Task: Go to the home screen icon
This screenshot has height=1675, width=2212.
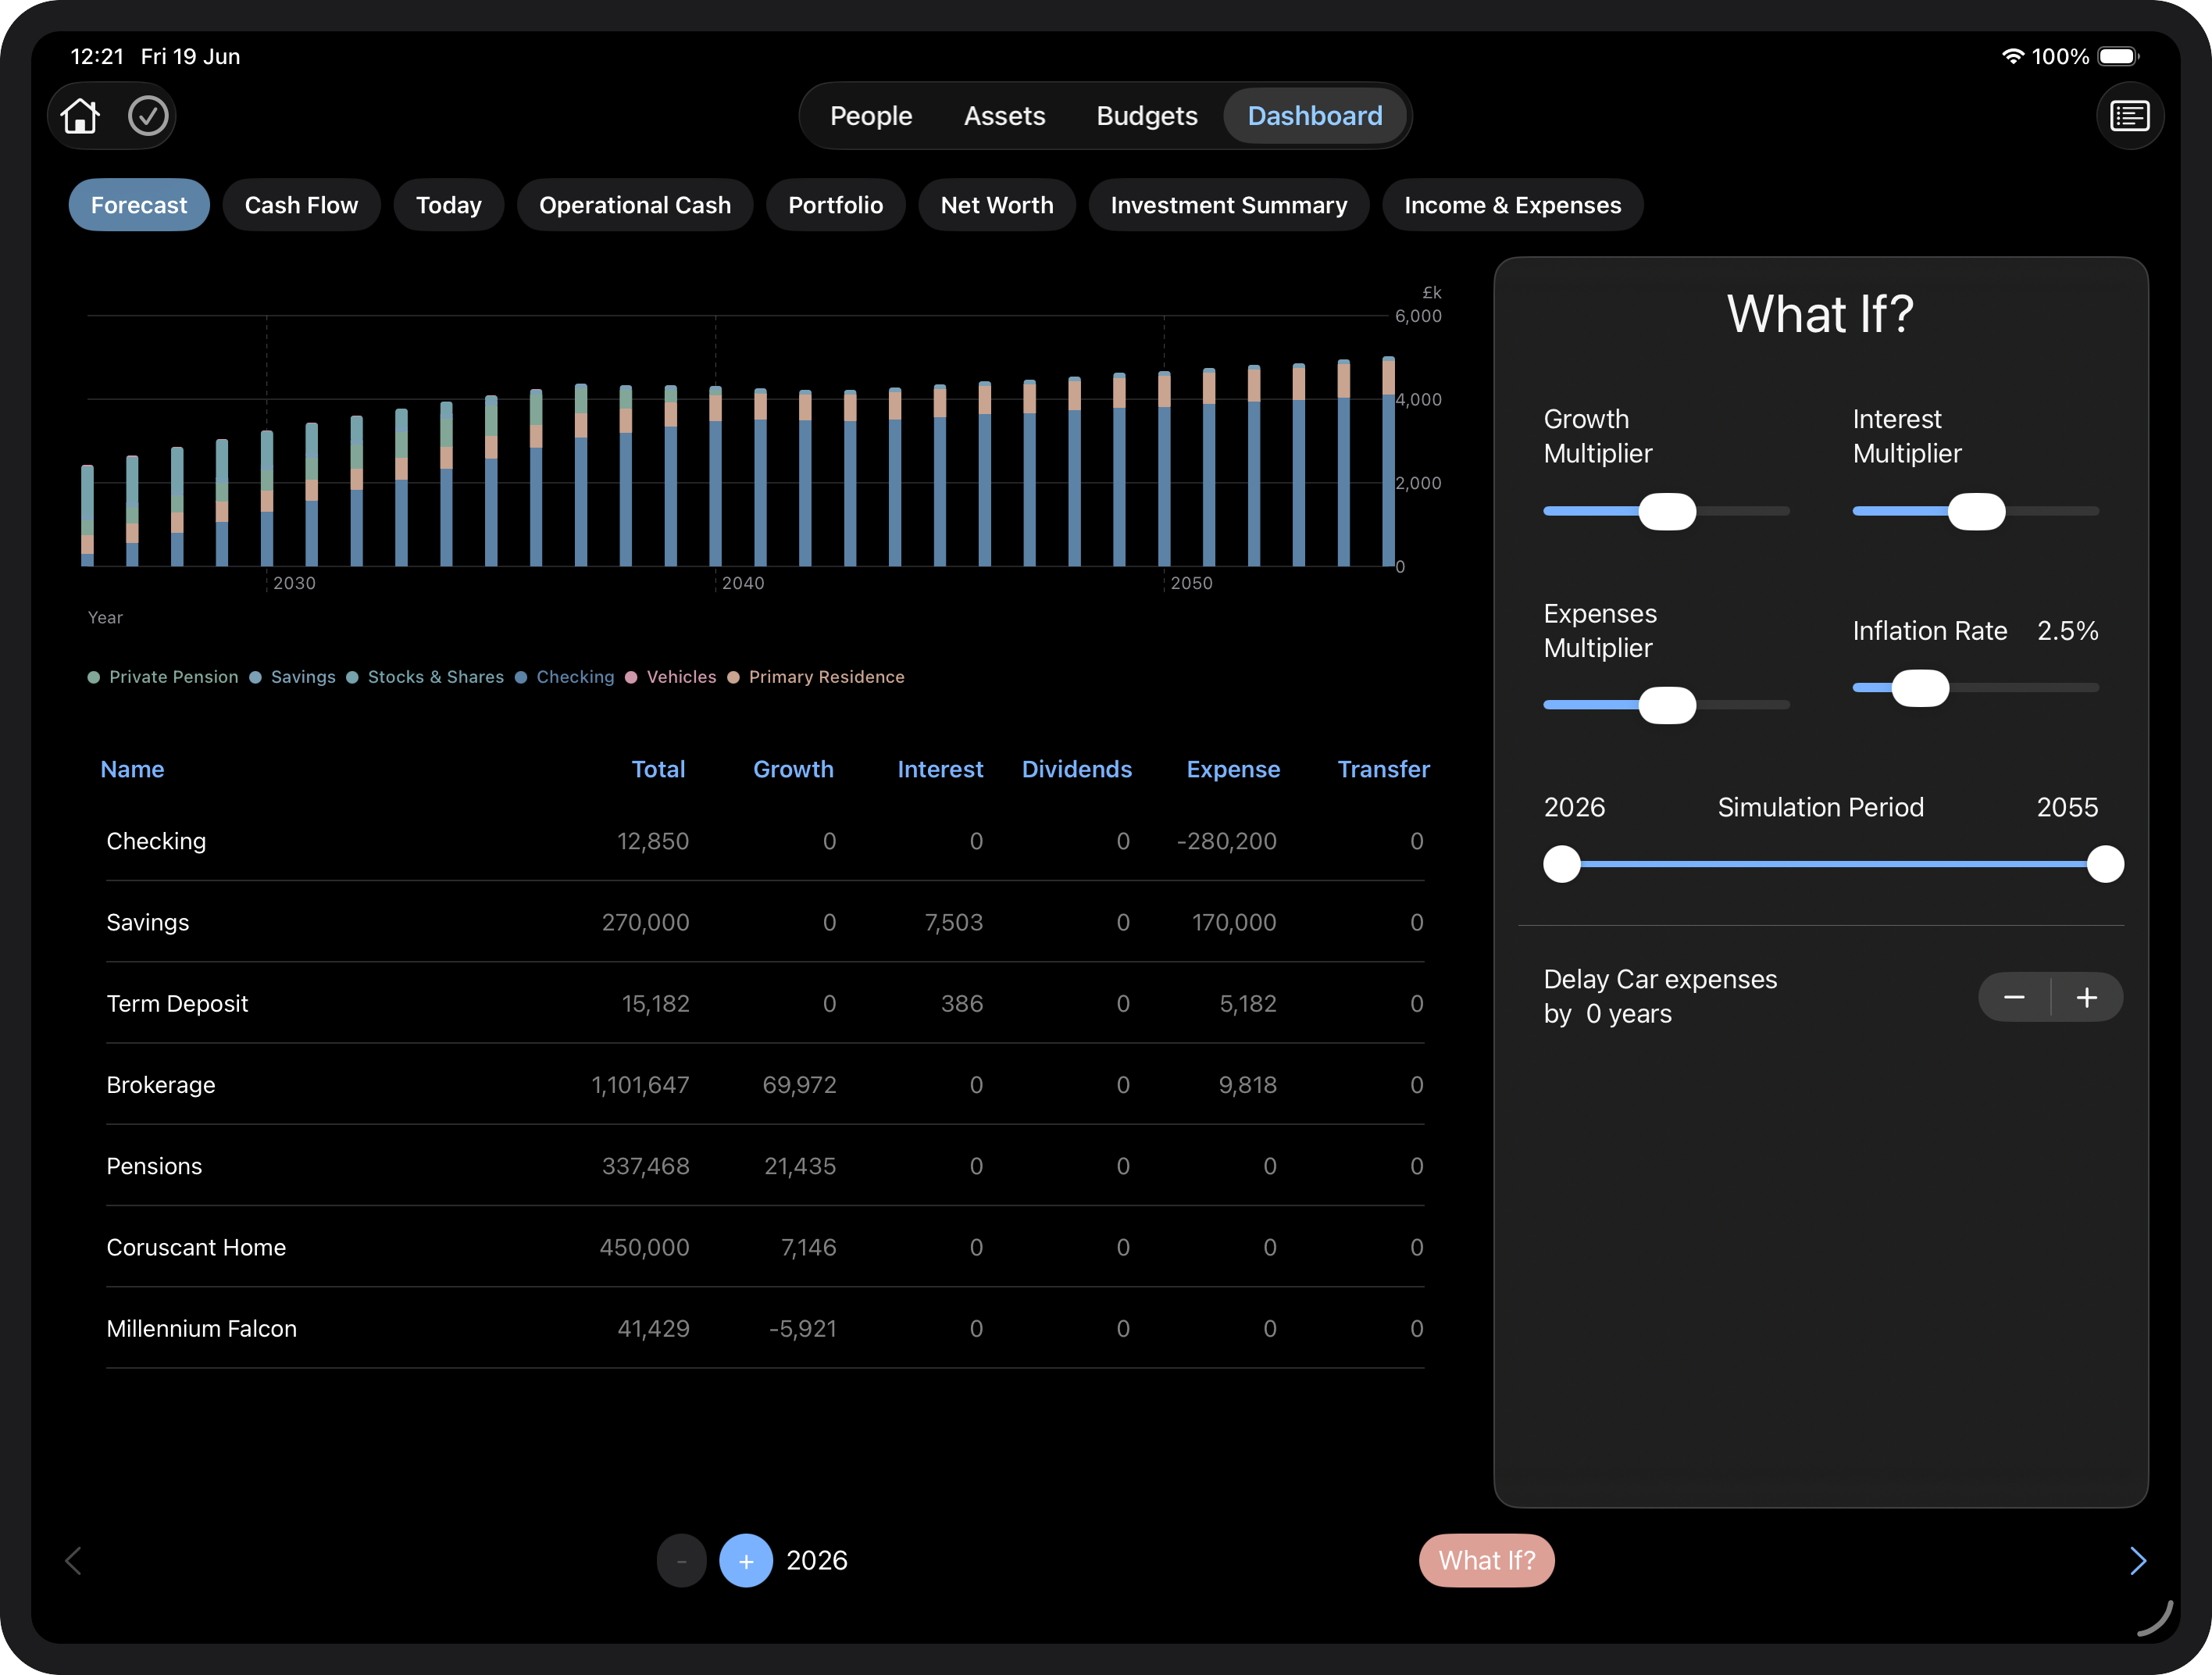Action: pyautogui.click(x=80, y=116)
